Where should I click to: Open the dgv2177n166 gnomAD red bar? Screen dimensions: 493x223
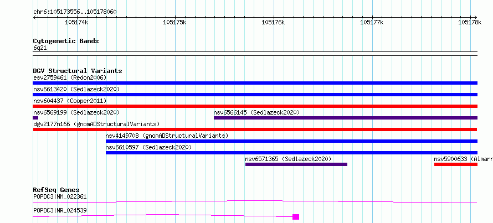pyautogui.click(x=255, y=129)
